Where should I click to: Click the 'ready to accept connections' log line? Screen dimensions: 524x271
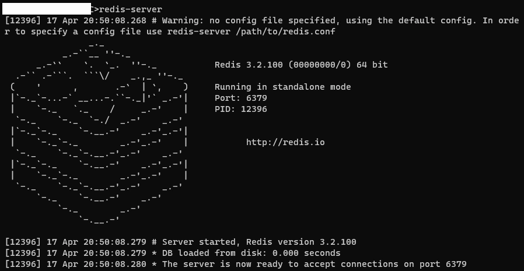click(x=236, y=265)
